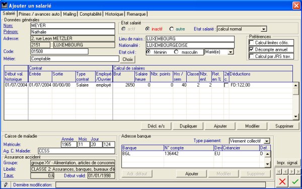The image size is (302, 189).
Task: Click Modifier button under contract table
Action: pos(252,126)
